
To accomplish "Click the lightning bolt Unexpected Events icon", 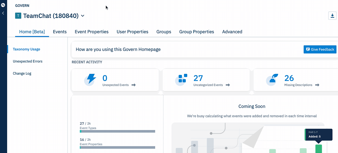I will 90,78.
